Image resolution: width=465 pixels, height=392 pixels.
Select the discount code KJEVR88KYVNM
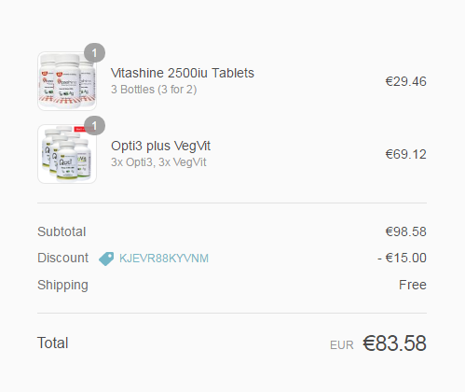coord(164,259)
